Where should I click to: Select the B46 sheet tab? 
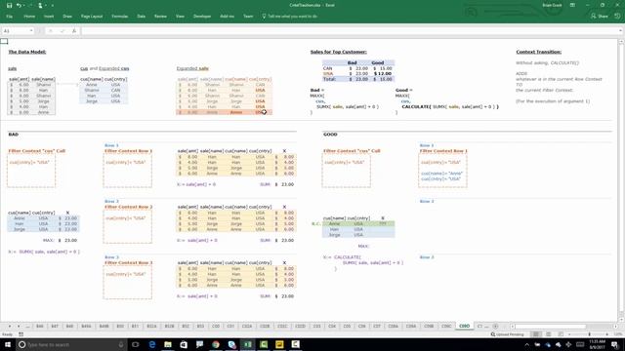coord(39,326)
